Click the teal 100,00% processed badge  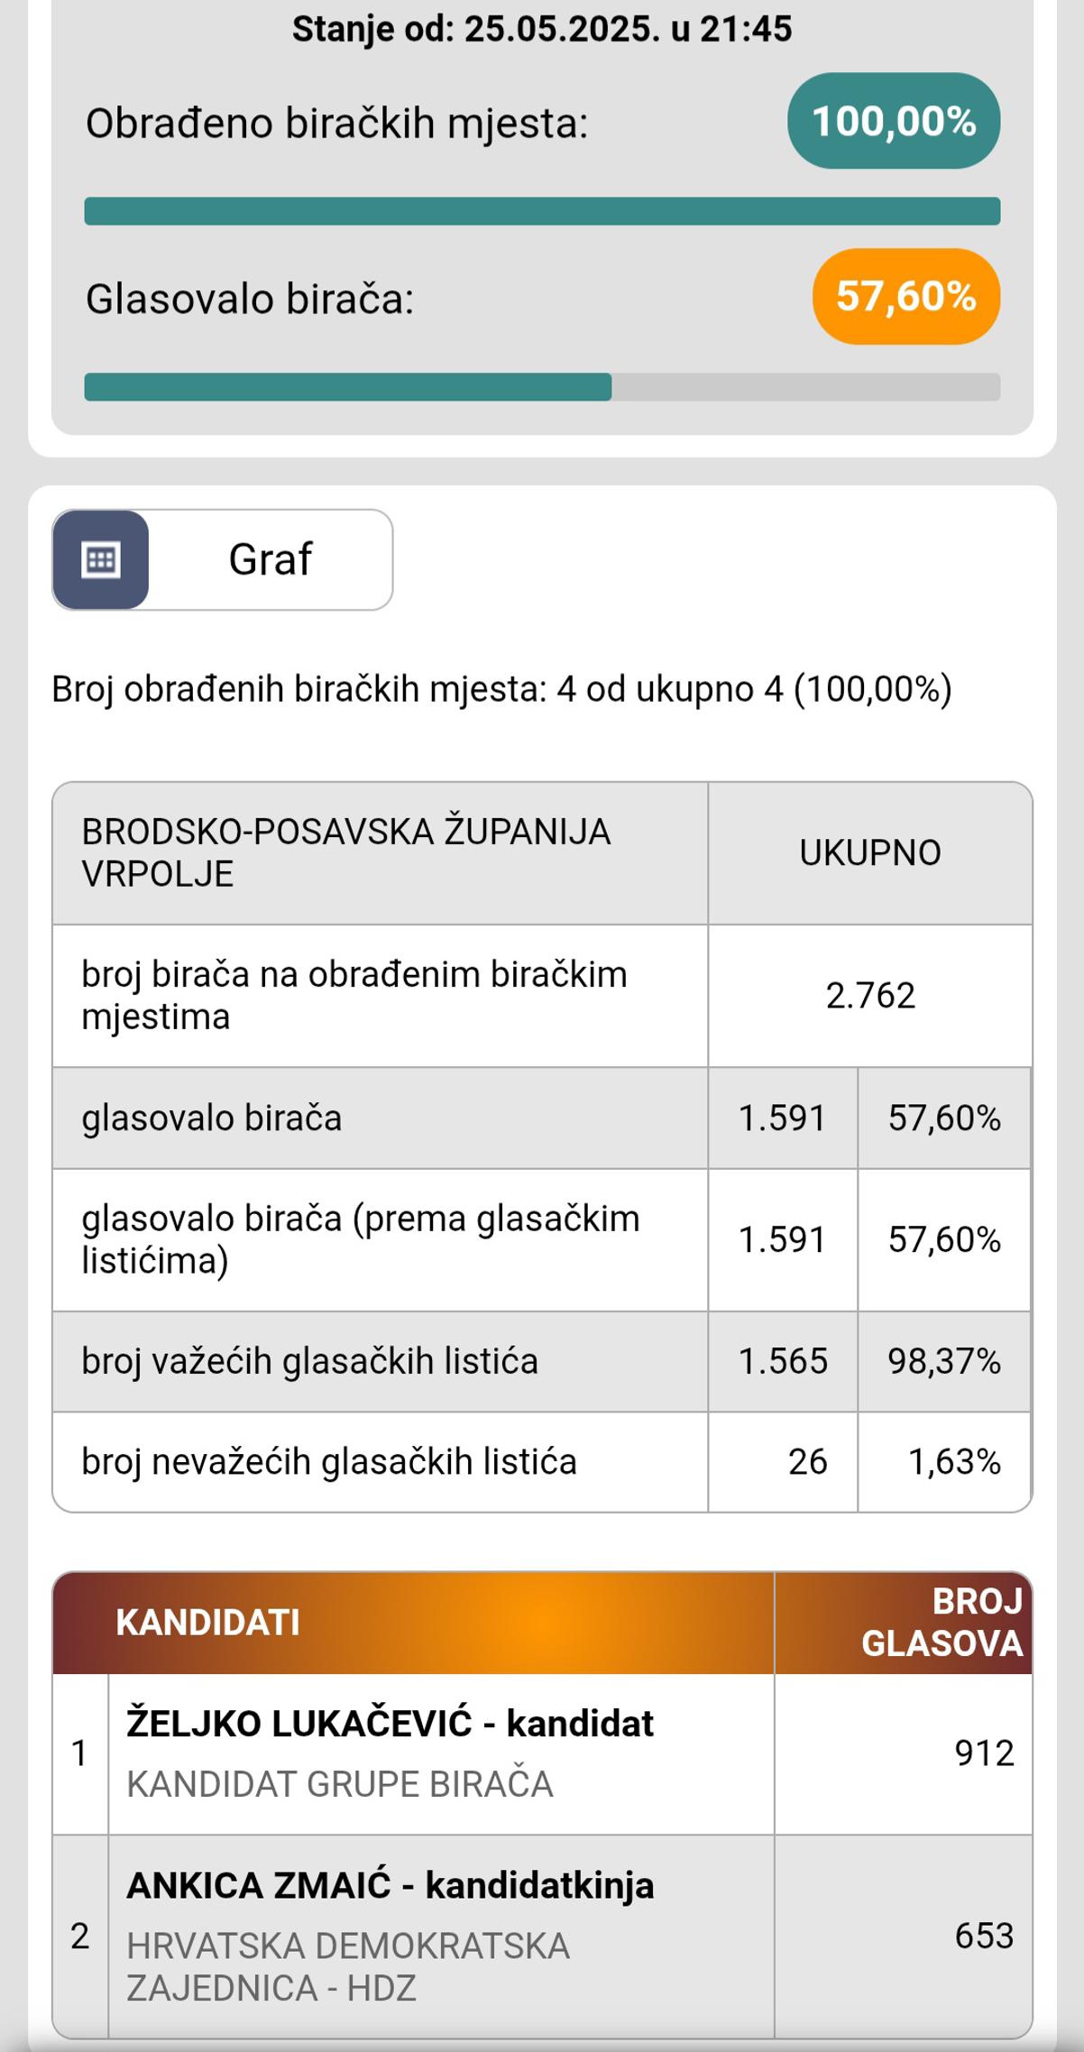point(893,121)
